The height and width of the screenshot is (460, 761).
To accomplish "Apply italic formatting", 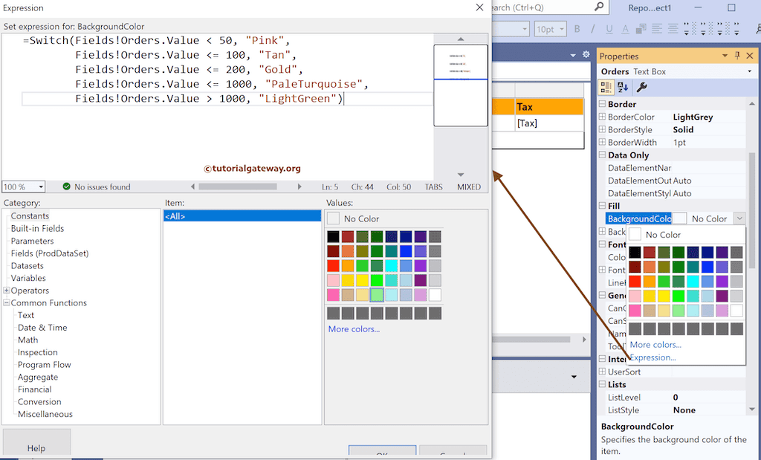I will [592, 28].
